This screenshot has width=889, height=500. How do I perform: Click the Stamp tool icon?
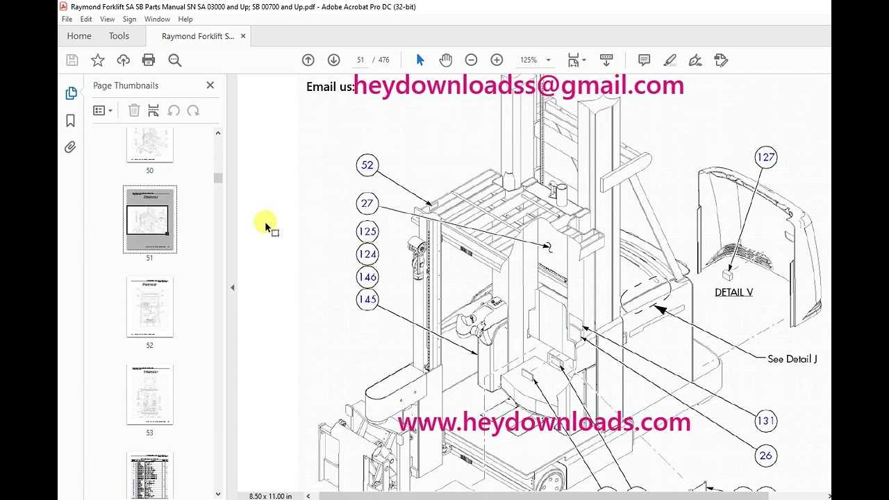[x=721, y=60]
